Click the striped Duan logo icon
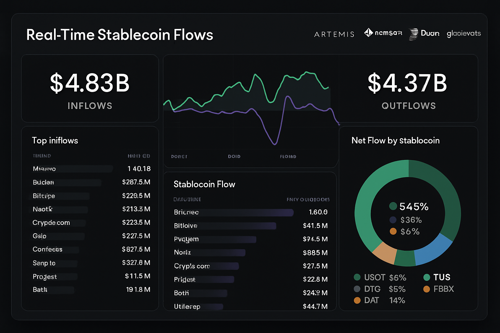 [413, 34]
